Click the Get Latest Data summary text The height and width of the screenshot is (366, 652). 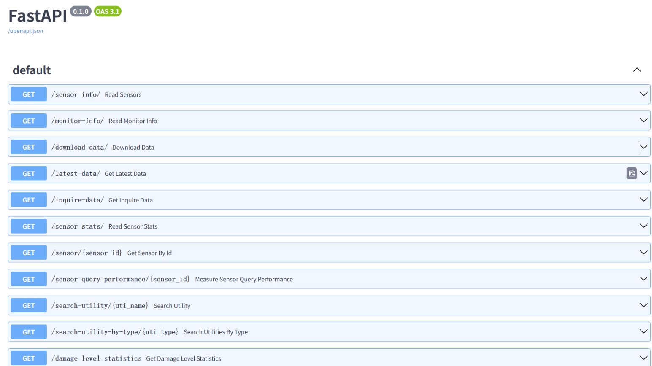click(x=125, y=174)
